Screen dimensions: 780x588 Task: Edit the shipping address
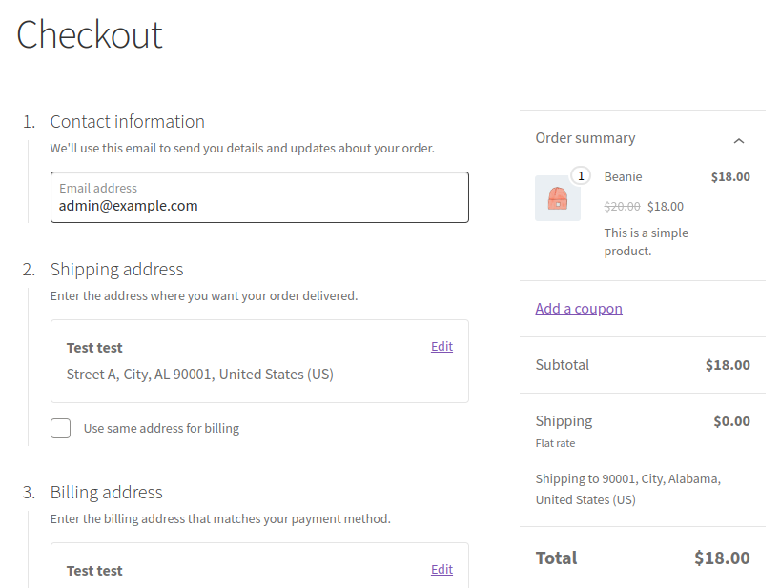click(441, 346)
